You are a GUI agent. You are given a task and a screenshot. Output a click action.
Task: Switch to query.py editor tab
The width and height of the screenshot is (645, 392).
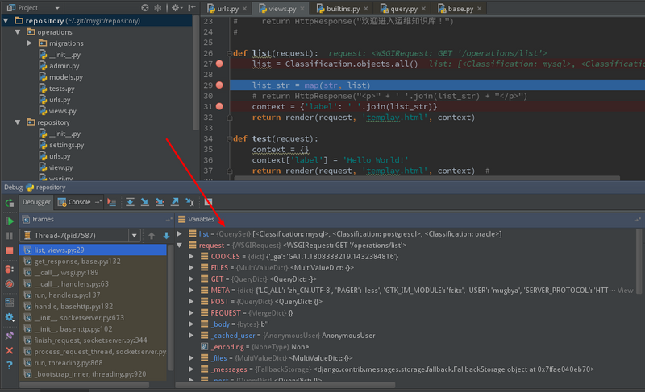coord(404,9)
